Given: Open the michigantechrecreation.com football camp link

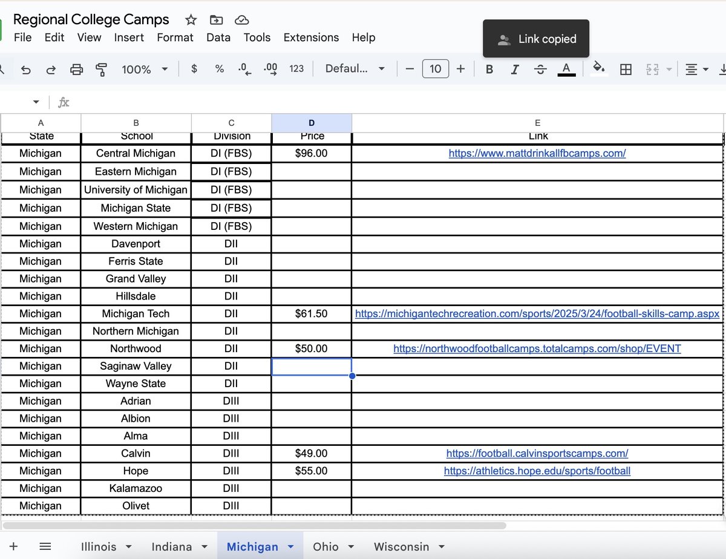Looking at the screenshot, I should [537, 313].
